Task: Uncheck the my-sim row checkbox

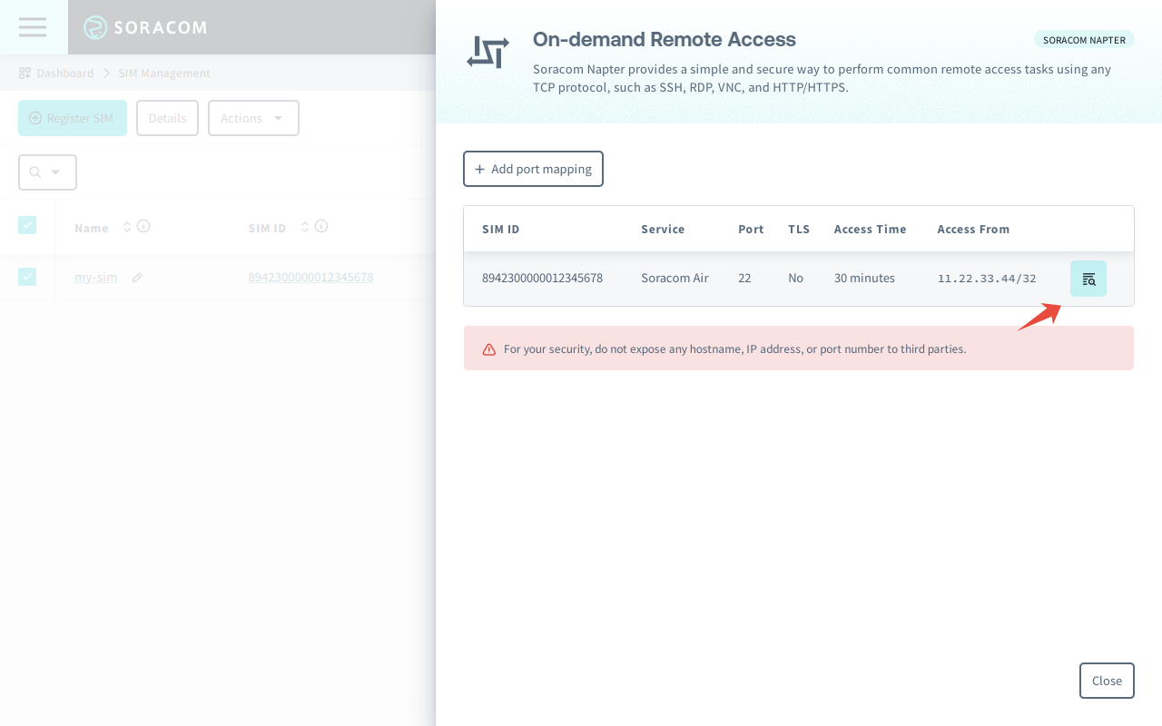Action: tap(27, 276)
